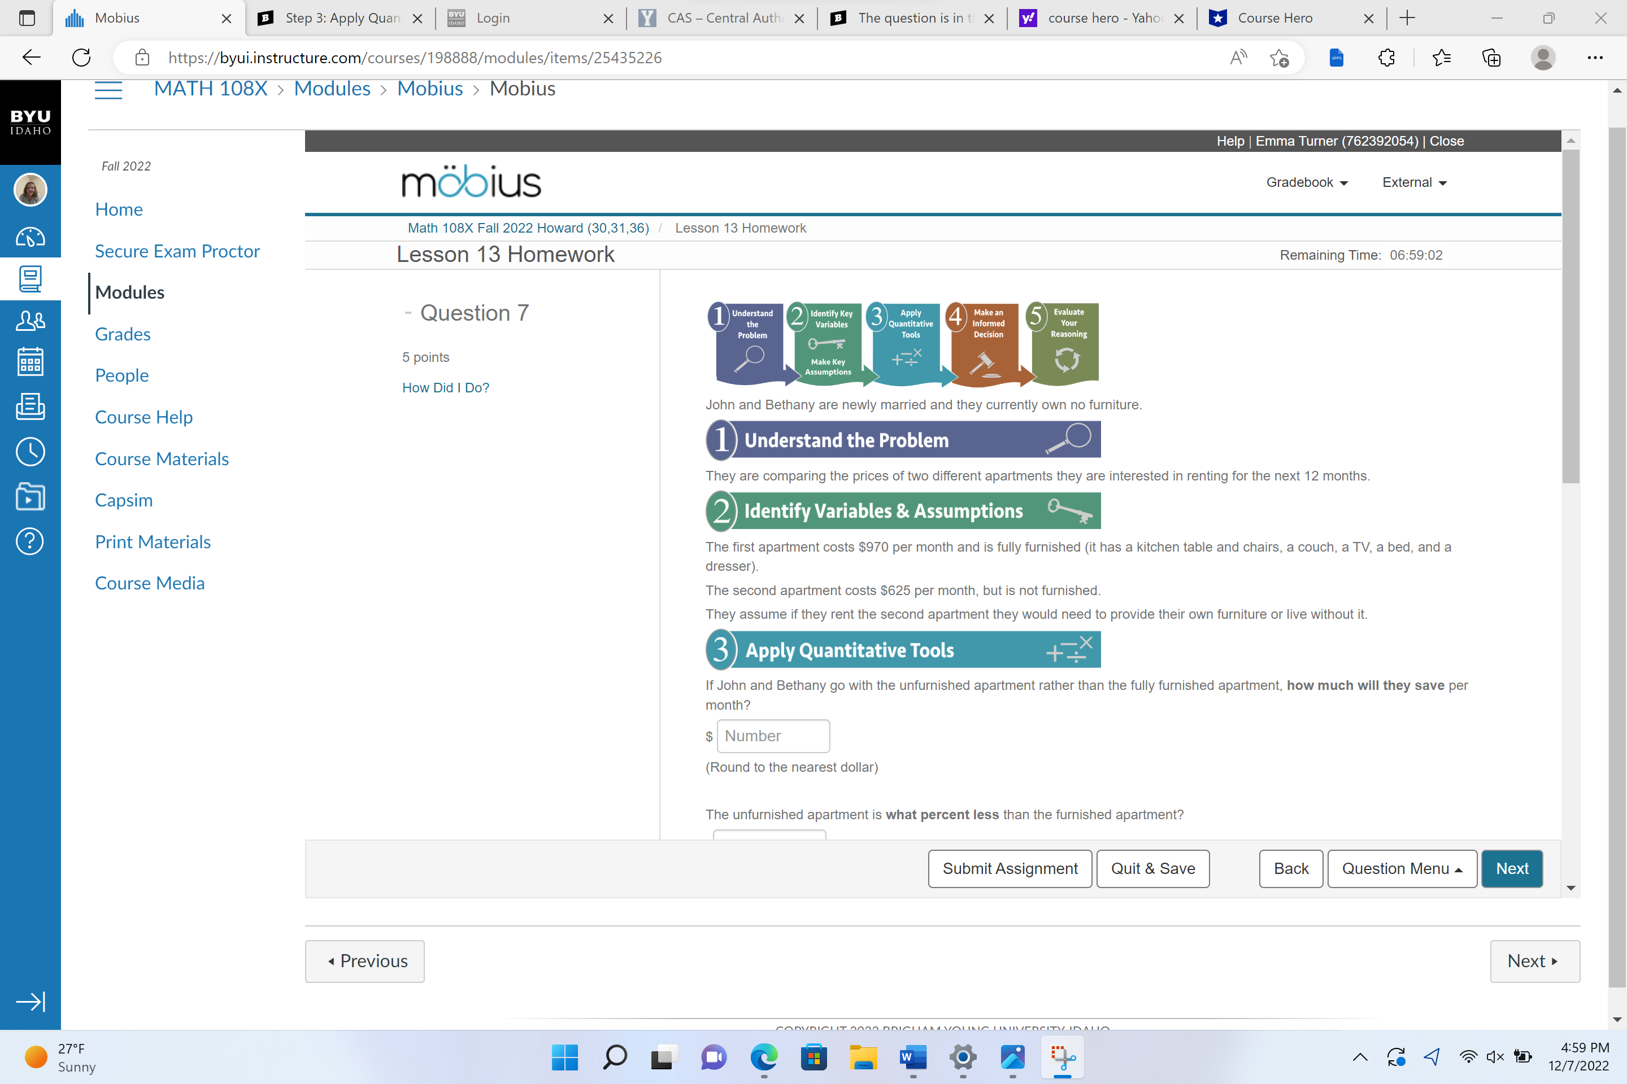The image size is (1627, 1084).
Task: Open Groups people icon in sidebar
Action: click(x=30, y=321)
